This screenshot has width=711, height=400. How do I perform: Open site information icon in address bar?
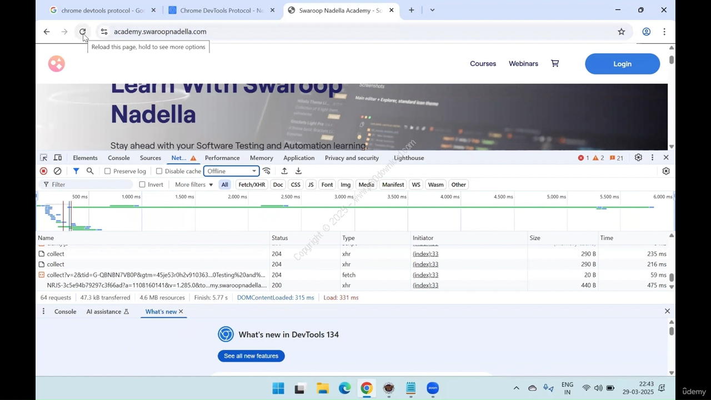pos(104,32)
